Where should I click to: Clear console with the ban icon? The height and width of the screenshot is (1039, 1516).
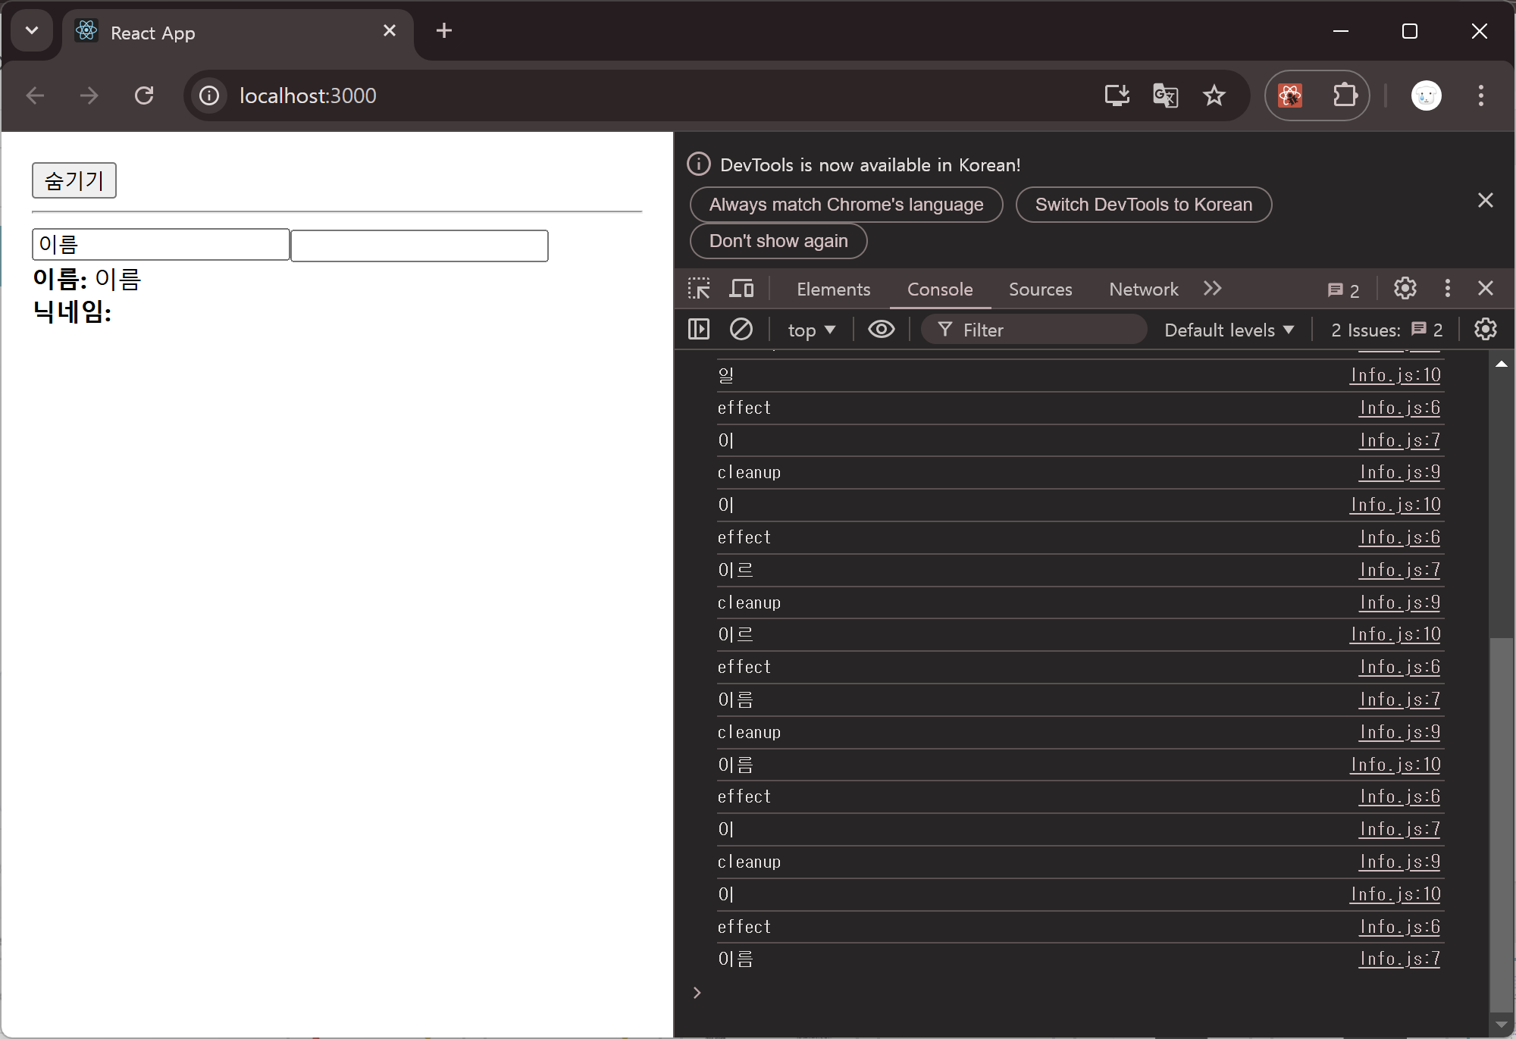741,330
